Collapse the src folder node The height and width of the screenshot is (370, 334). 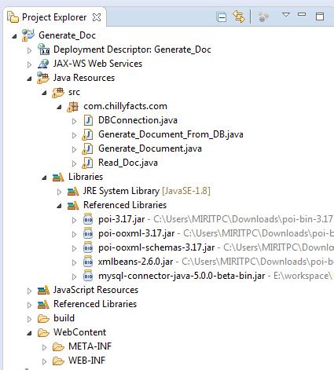coord(44,93)
